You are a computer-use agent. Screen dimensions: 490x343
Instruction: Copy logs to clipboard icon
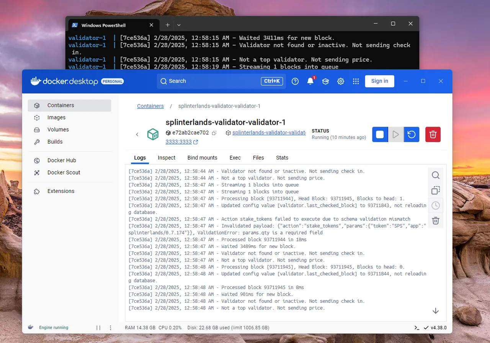tap(436, 190)
